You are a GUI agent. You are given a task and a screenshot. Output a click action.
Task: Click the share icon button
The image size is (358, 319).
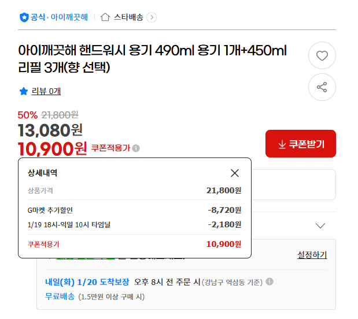pos(322,87)
